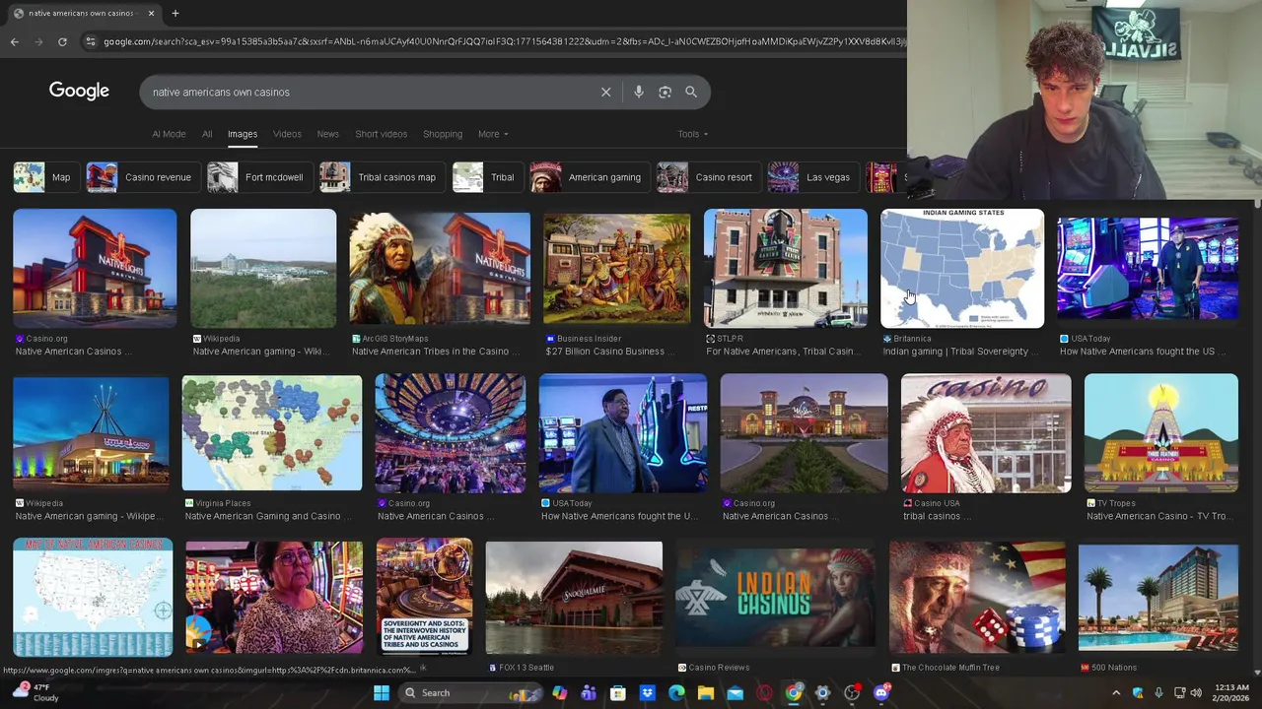Open the Business Insider $27 Billion painting thumbnail

pos(617,268)
